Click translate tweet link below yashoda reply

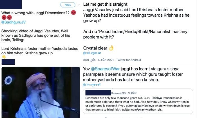[91, 85]
